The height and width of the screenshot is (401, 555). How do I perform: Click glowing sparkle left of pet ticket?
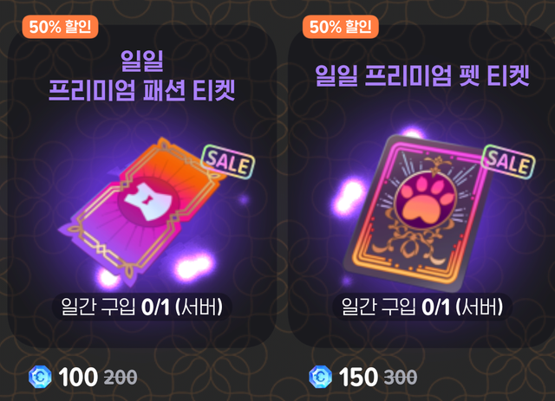(349, 197)
